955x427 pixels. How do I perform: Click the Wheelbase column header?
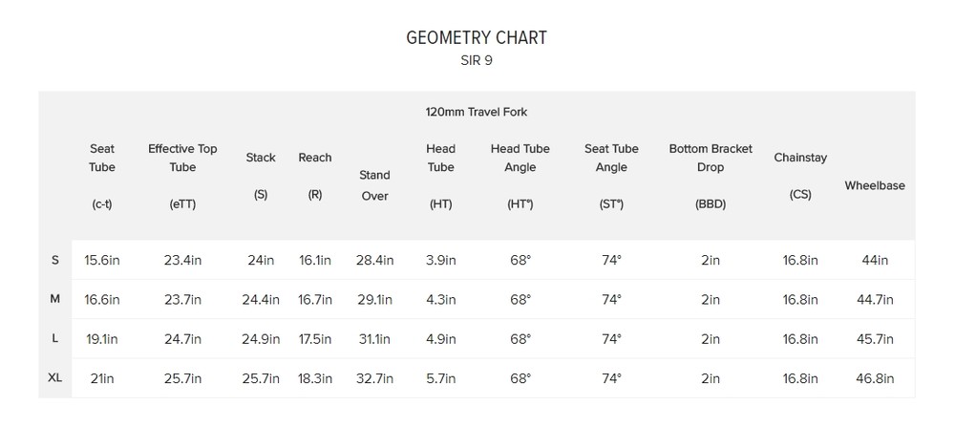[x=875, y=185]
